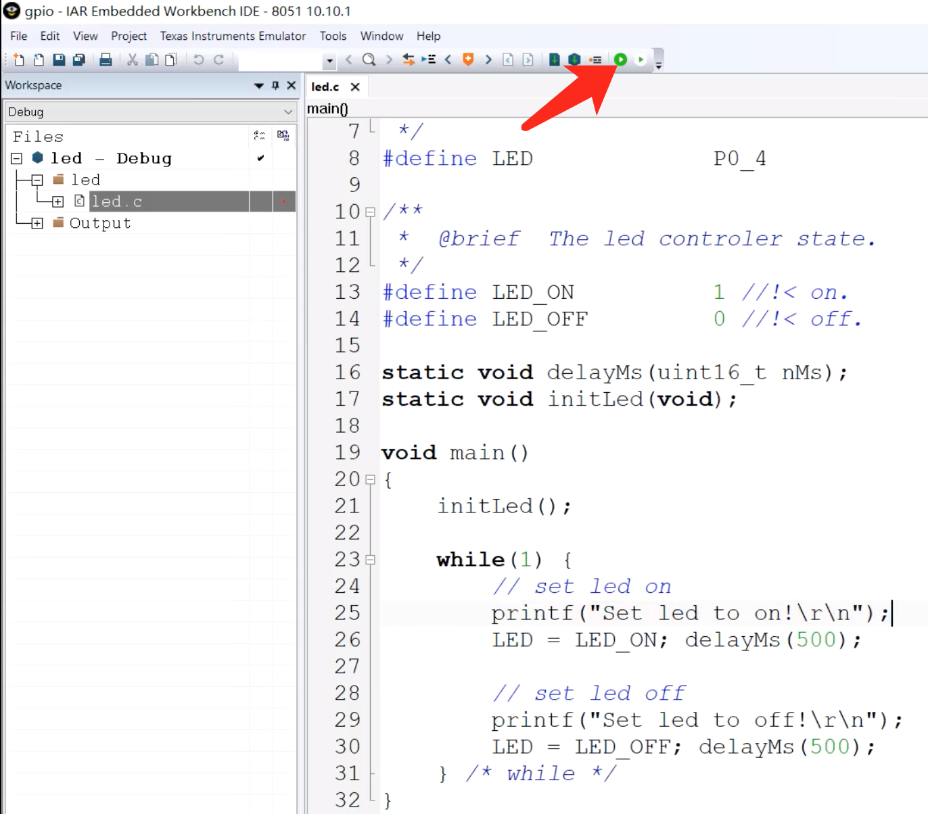The height and width of the screenshot is (814, 928).
Task: Click the Toggle Bookmark orange icon
Action: coord(467,59)
